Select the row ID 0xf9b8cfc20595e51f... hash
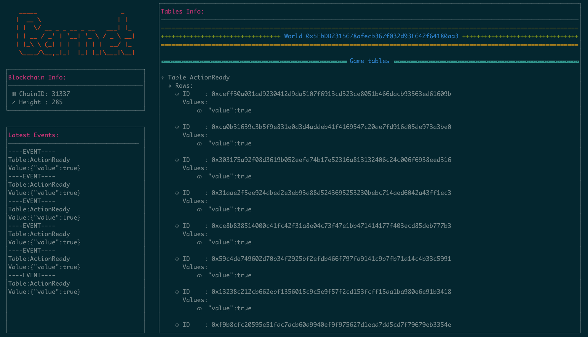 click(x=331, y=325)
